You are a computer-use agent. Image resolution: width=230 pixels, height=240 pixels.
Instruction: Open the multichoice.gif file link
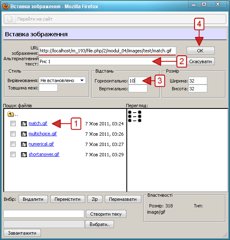coord(43,134)
